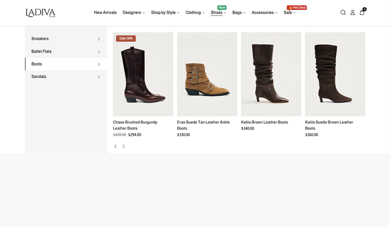Click the LADIVA logo
This screenshot has height=227, width=390.
[40, 13]
